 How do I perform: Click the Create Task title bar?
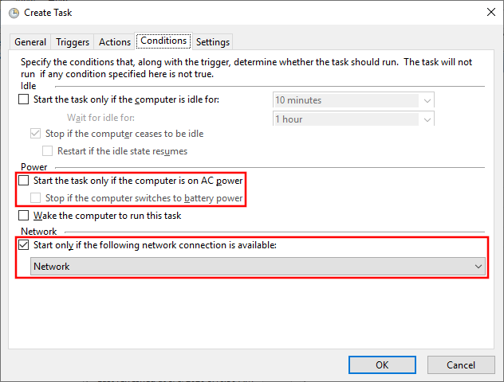click(239, 13)
